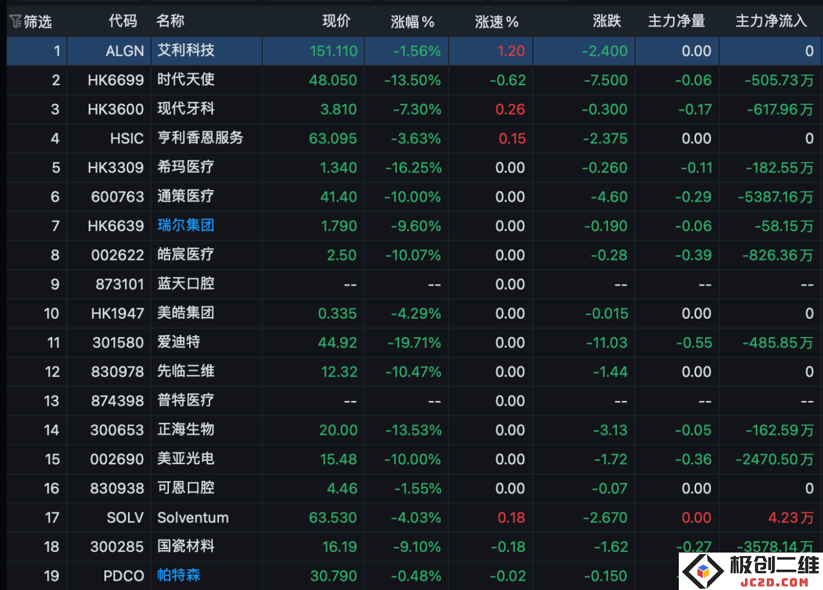Click the 300653 ticker code

pos(117,430)
